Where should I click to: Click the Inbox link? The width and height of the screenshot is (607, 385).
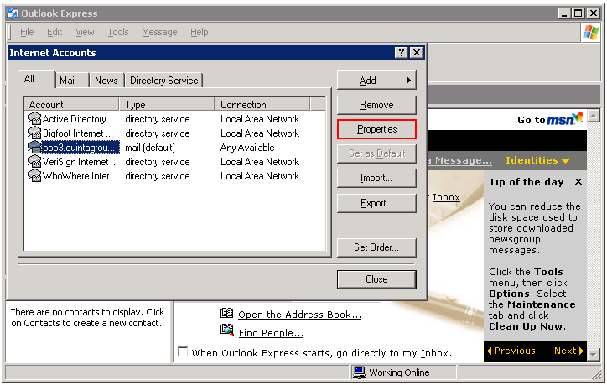pos(446,197)
